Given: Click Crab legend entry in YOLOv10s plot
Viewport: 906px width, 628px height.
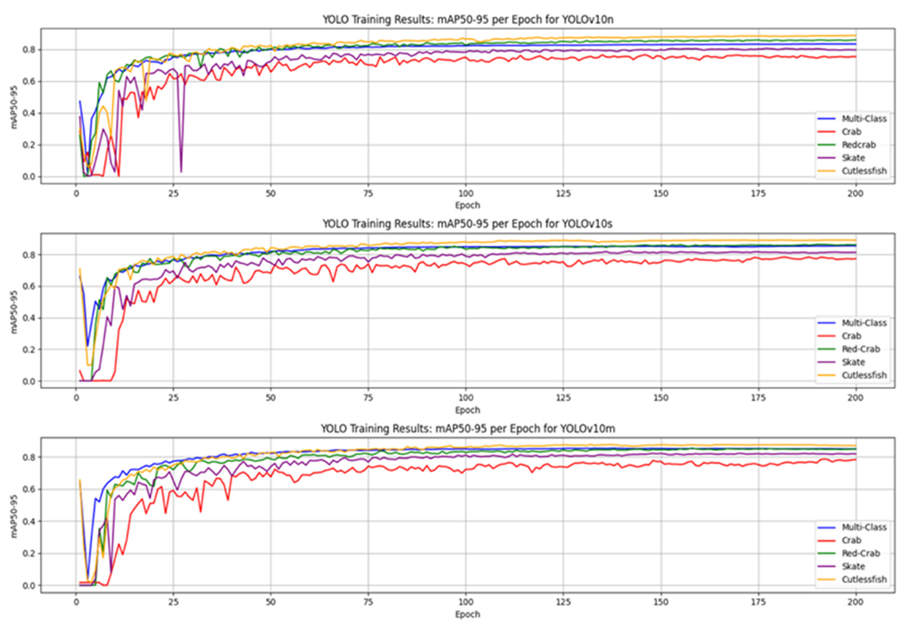Looking at the screenshot, I should tap(851, 336).
